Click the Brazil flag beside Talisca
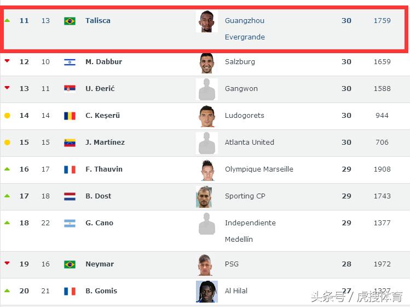This screenshot has height=307, width=410. (x=70, y=21)
